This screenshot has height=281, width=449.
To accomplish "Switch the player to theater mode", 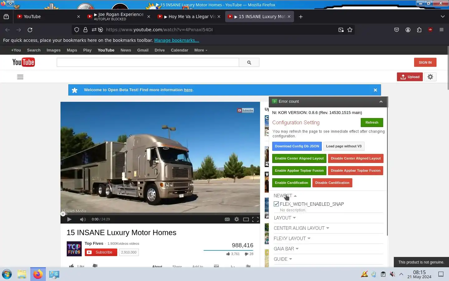I will tap(246, 219).
